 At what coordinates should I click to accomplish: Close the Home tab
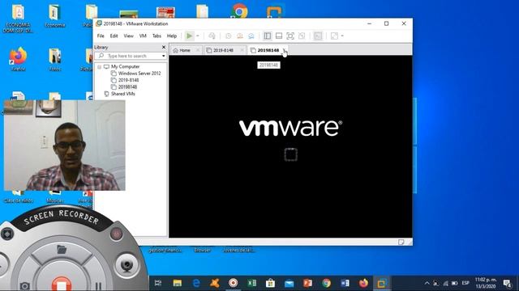(x=198, y=50)
